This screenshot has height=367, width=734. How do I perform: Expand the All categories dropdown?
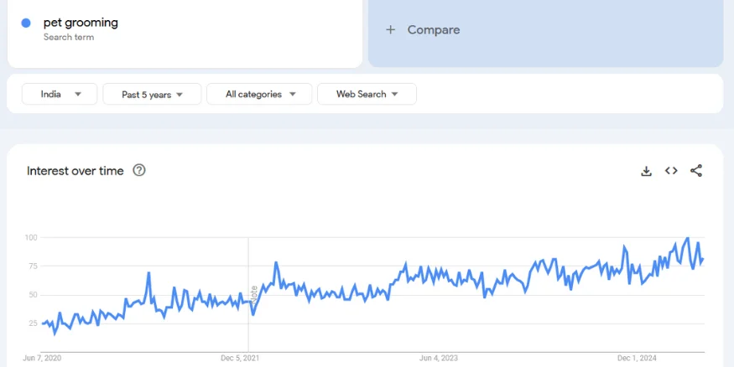[x=259, y=94]
